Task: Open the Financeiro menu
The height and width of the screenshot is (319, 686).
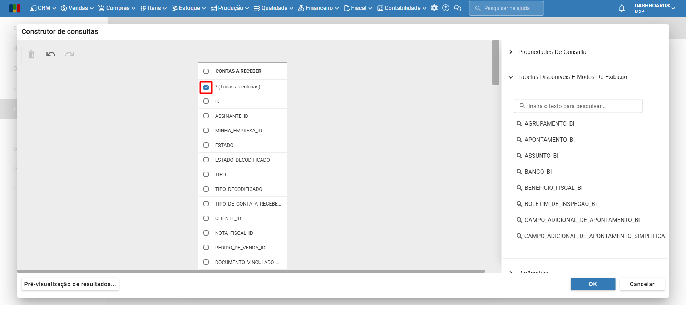Action: [x=318, y=8]
